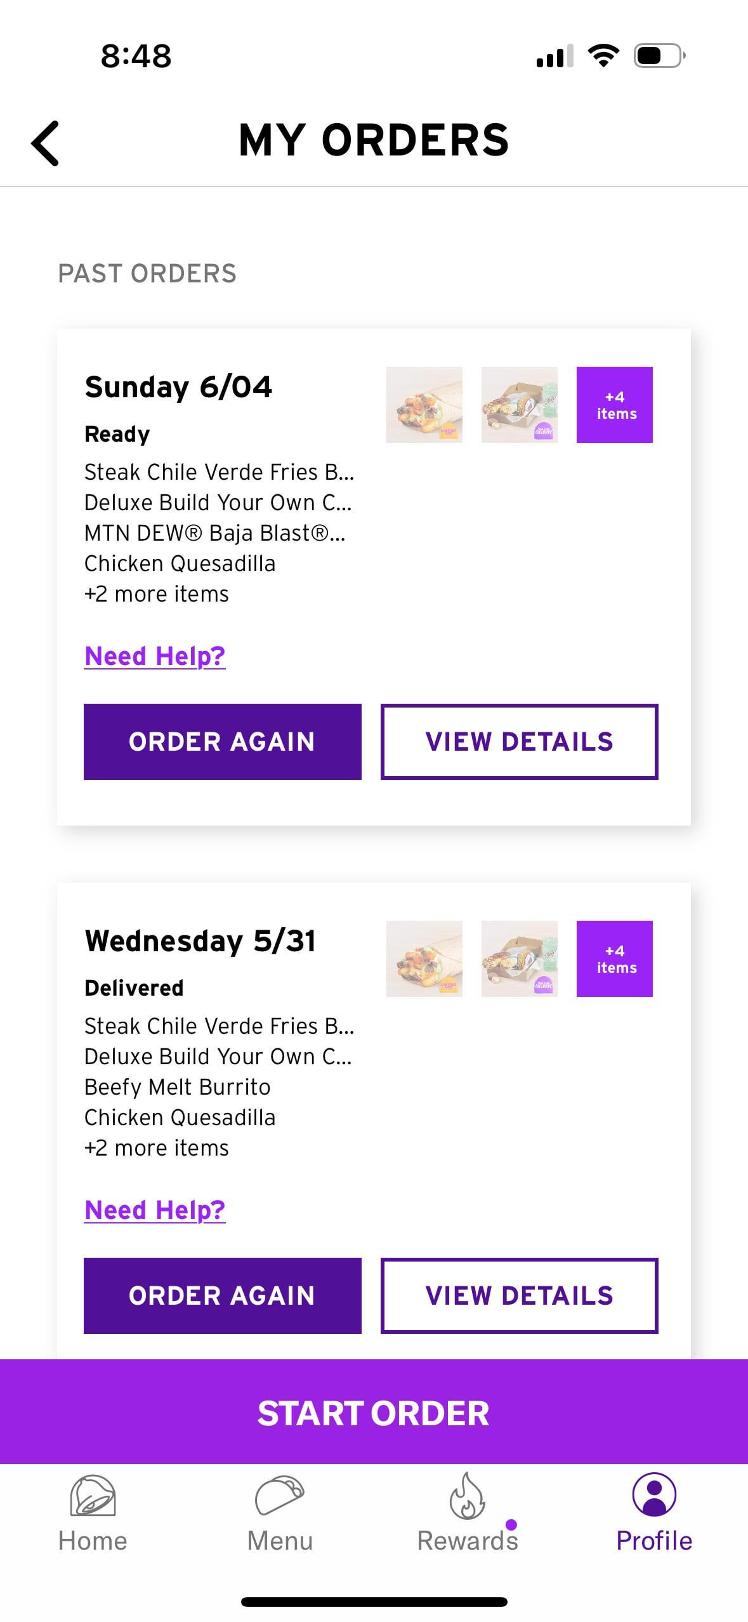Reorder the Wednesday 5/31 order
748x1622 pixels.
coord(223,1296)
